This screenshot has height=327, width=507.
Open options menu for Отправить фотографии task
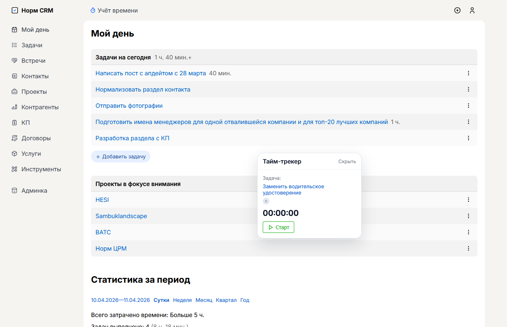click(x=469, y=106)
